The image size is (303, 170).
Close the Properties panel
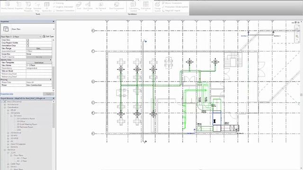click(53, 21)
